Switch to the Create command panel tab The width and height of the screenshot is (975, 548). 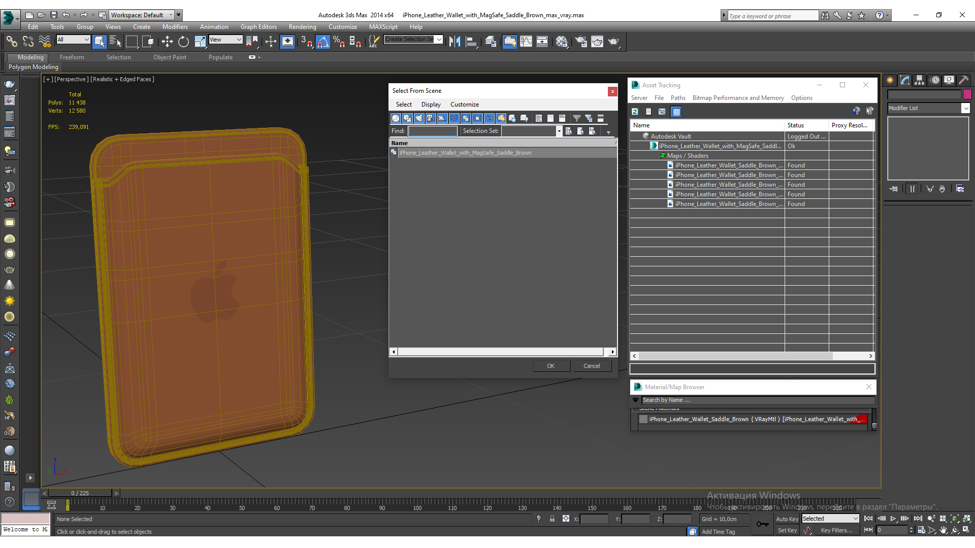(x=890, y=80)
